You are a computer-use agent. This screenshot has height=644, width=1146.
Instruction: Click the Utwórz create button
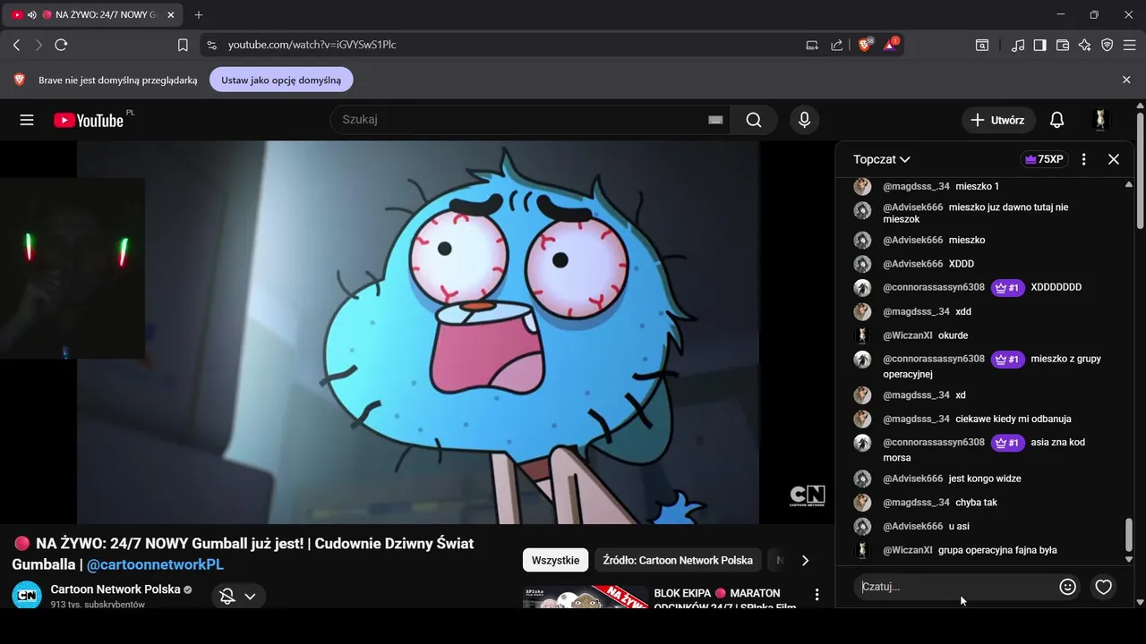(x=998, y=120)
